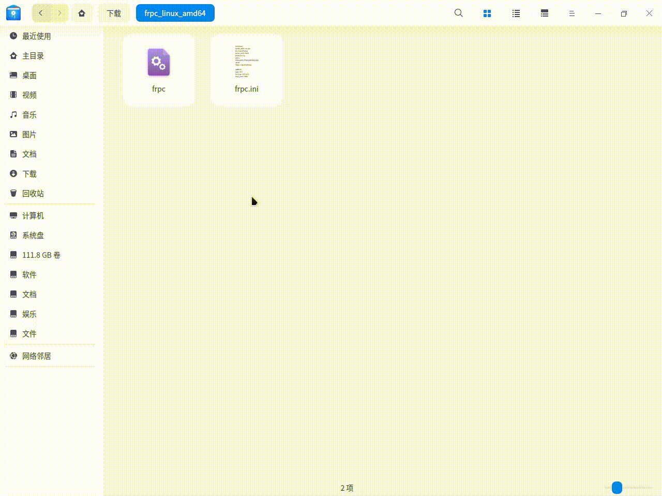Click the forward navigation arrow

click(59, 13)
